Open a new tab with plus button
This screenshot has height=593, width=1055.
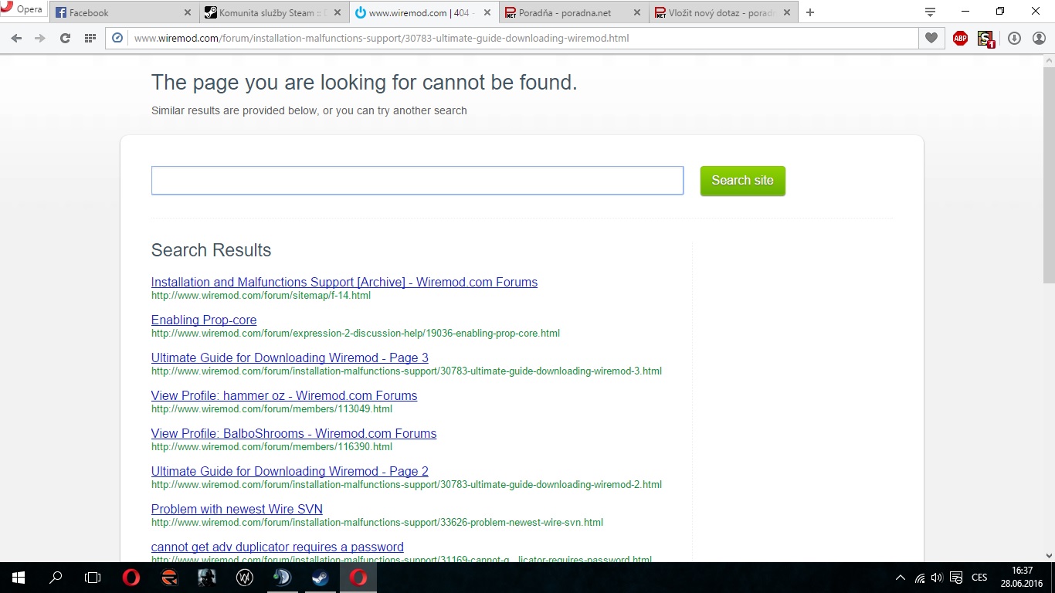pos(809,12)
